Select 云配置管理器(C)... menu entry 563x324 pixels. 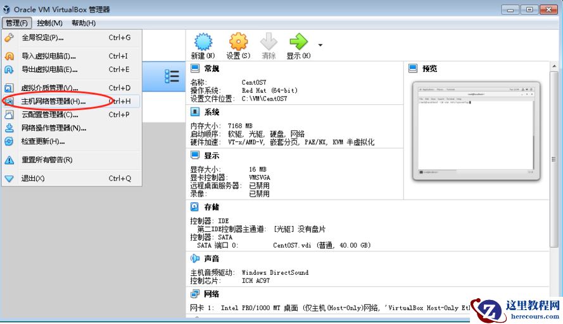72,114
